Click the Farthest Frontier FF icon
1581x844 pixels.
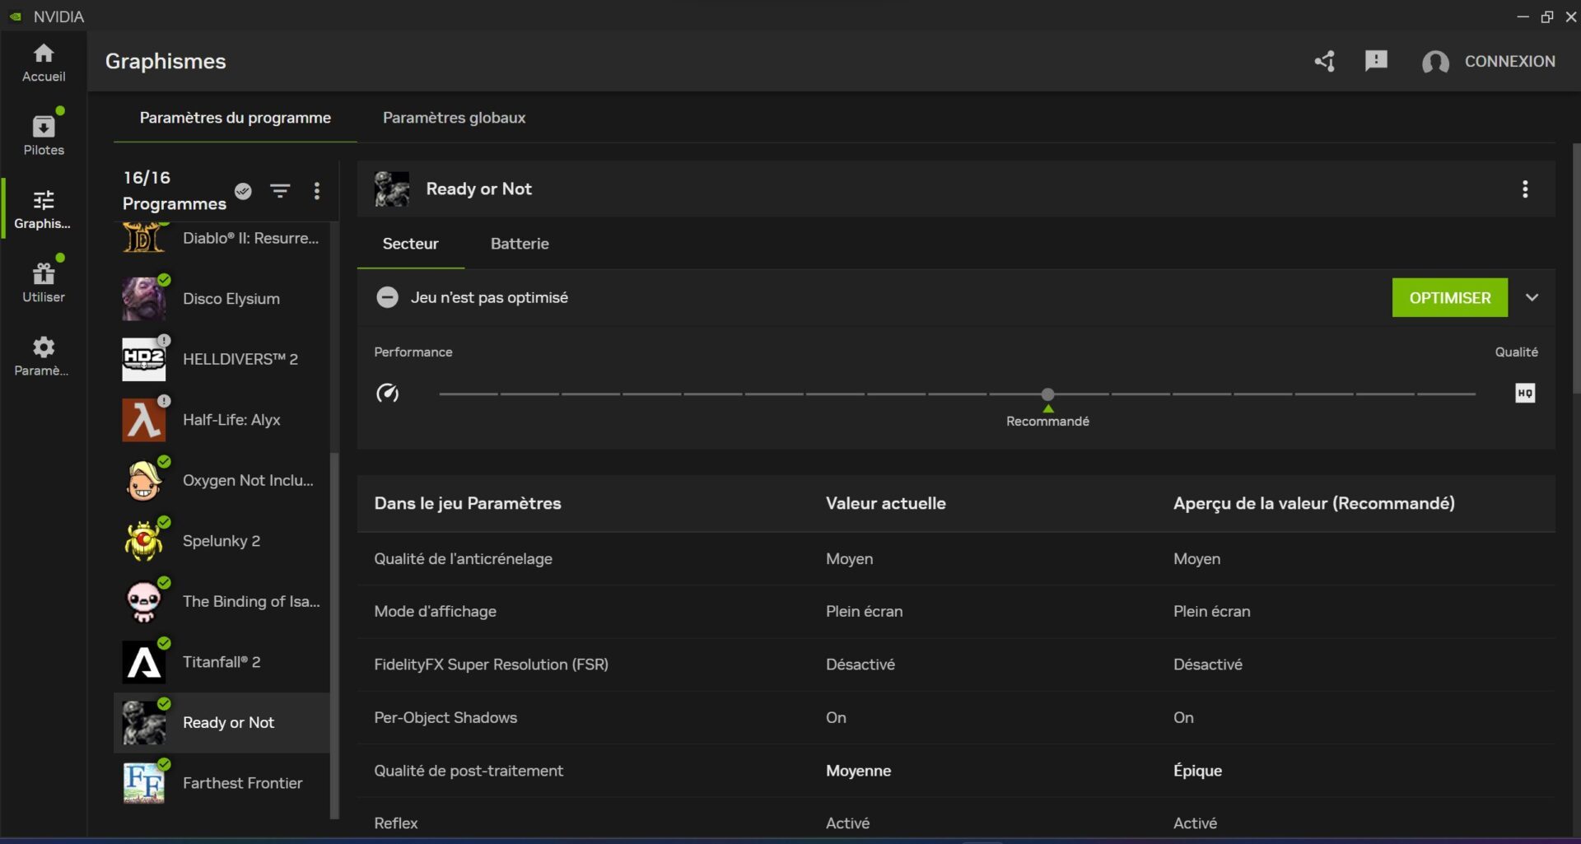click(143, 783)
